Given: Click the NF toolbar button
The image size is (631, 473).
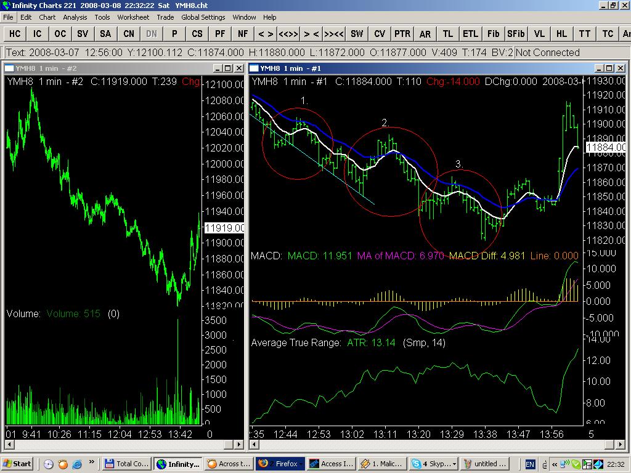Looking at the screenshot, I should (x=243, y=34).
